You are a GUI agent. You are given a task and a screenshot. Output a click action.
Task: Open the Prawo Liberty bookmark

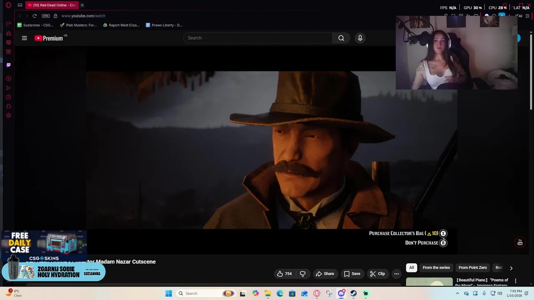(x=164, y=25)
